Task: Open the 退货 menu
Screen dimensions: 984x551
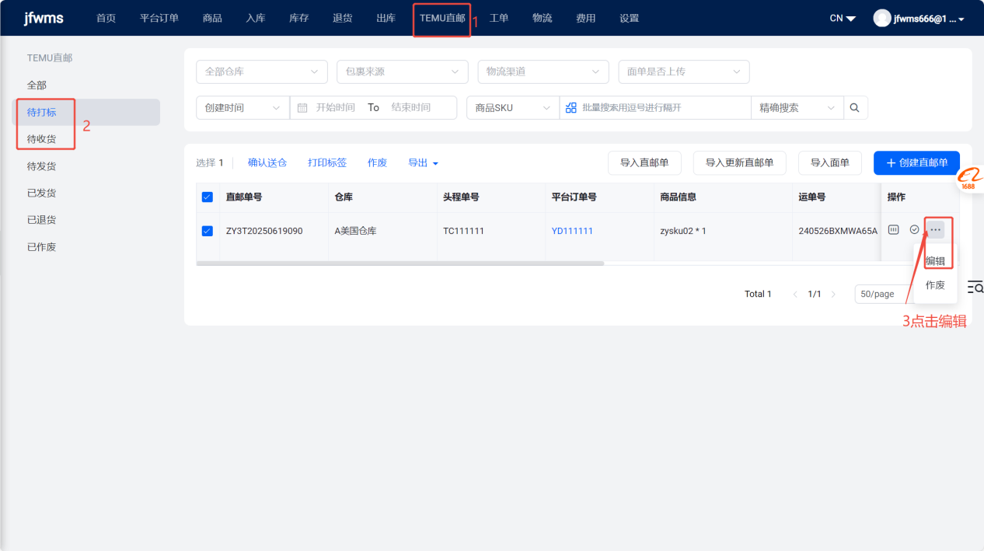Action: click(x=343, y=18)
